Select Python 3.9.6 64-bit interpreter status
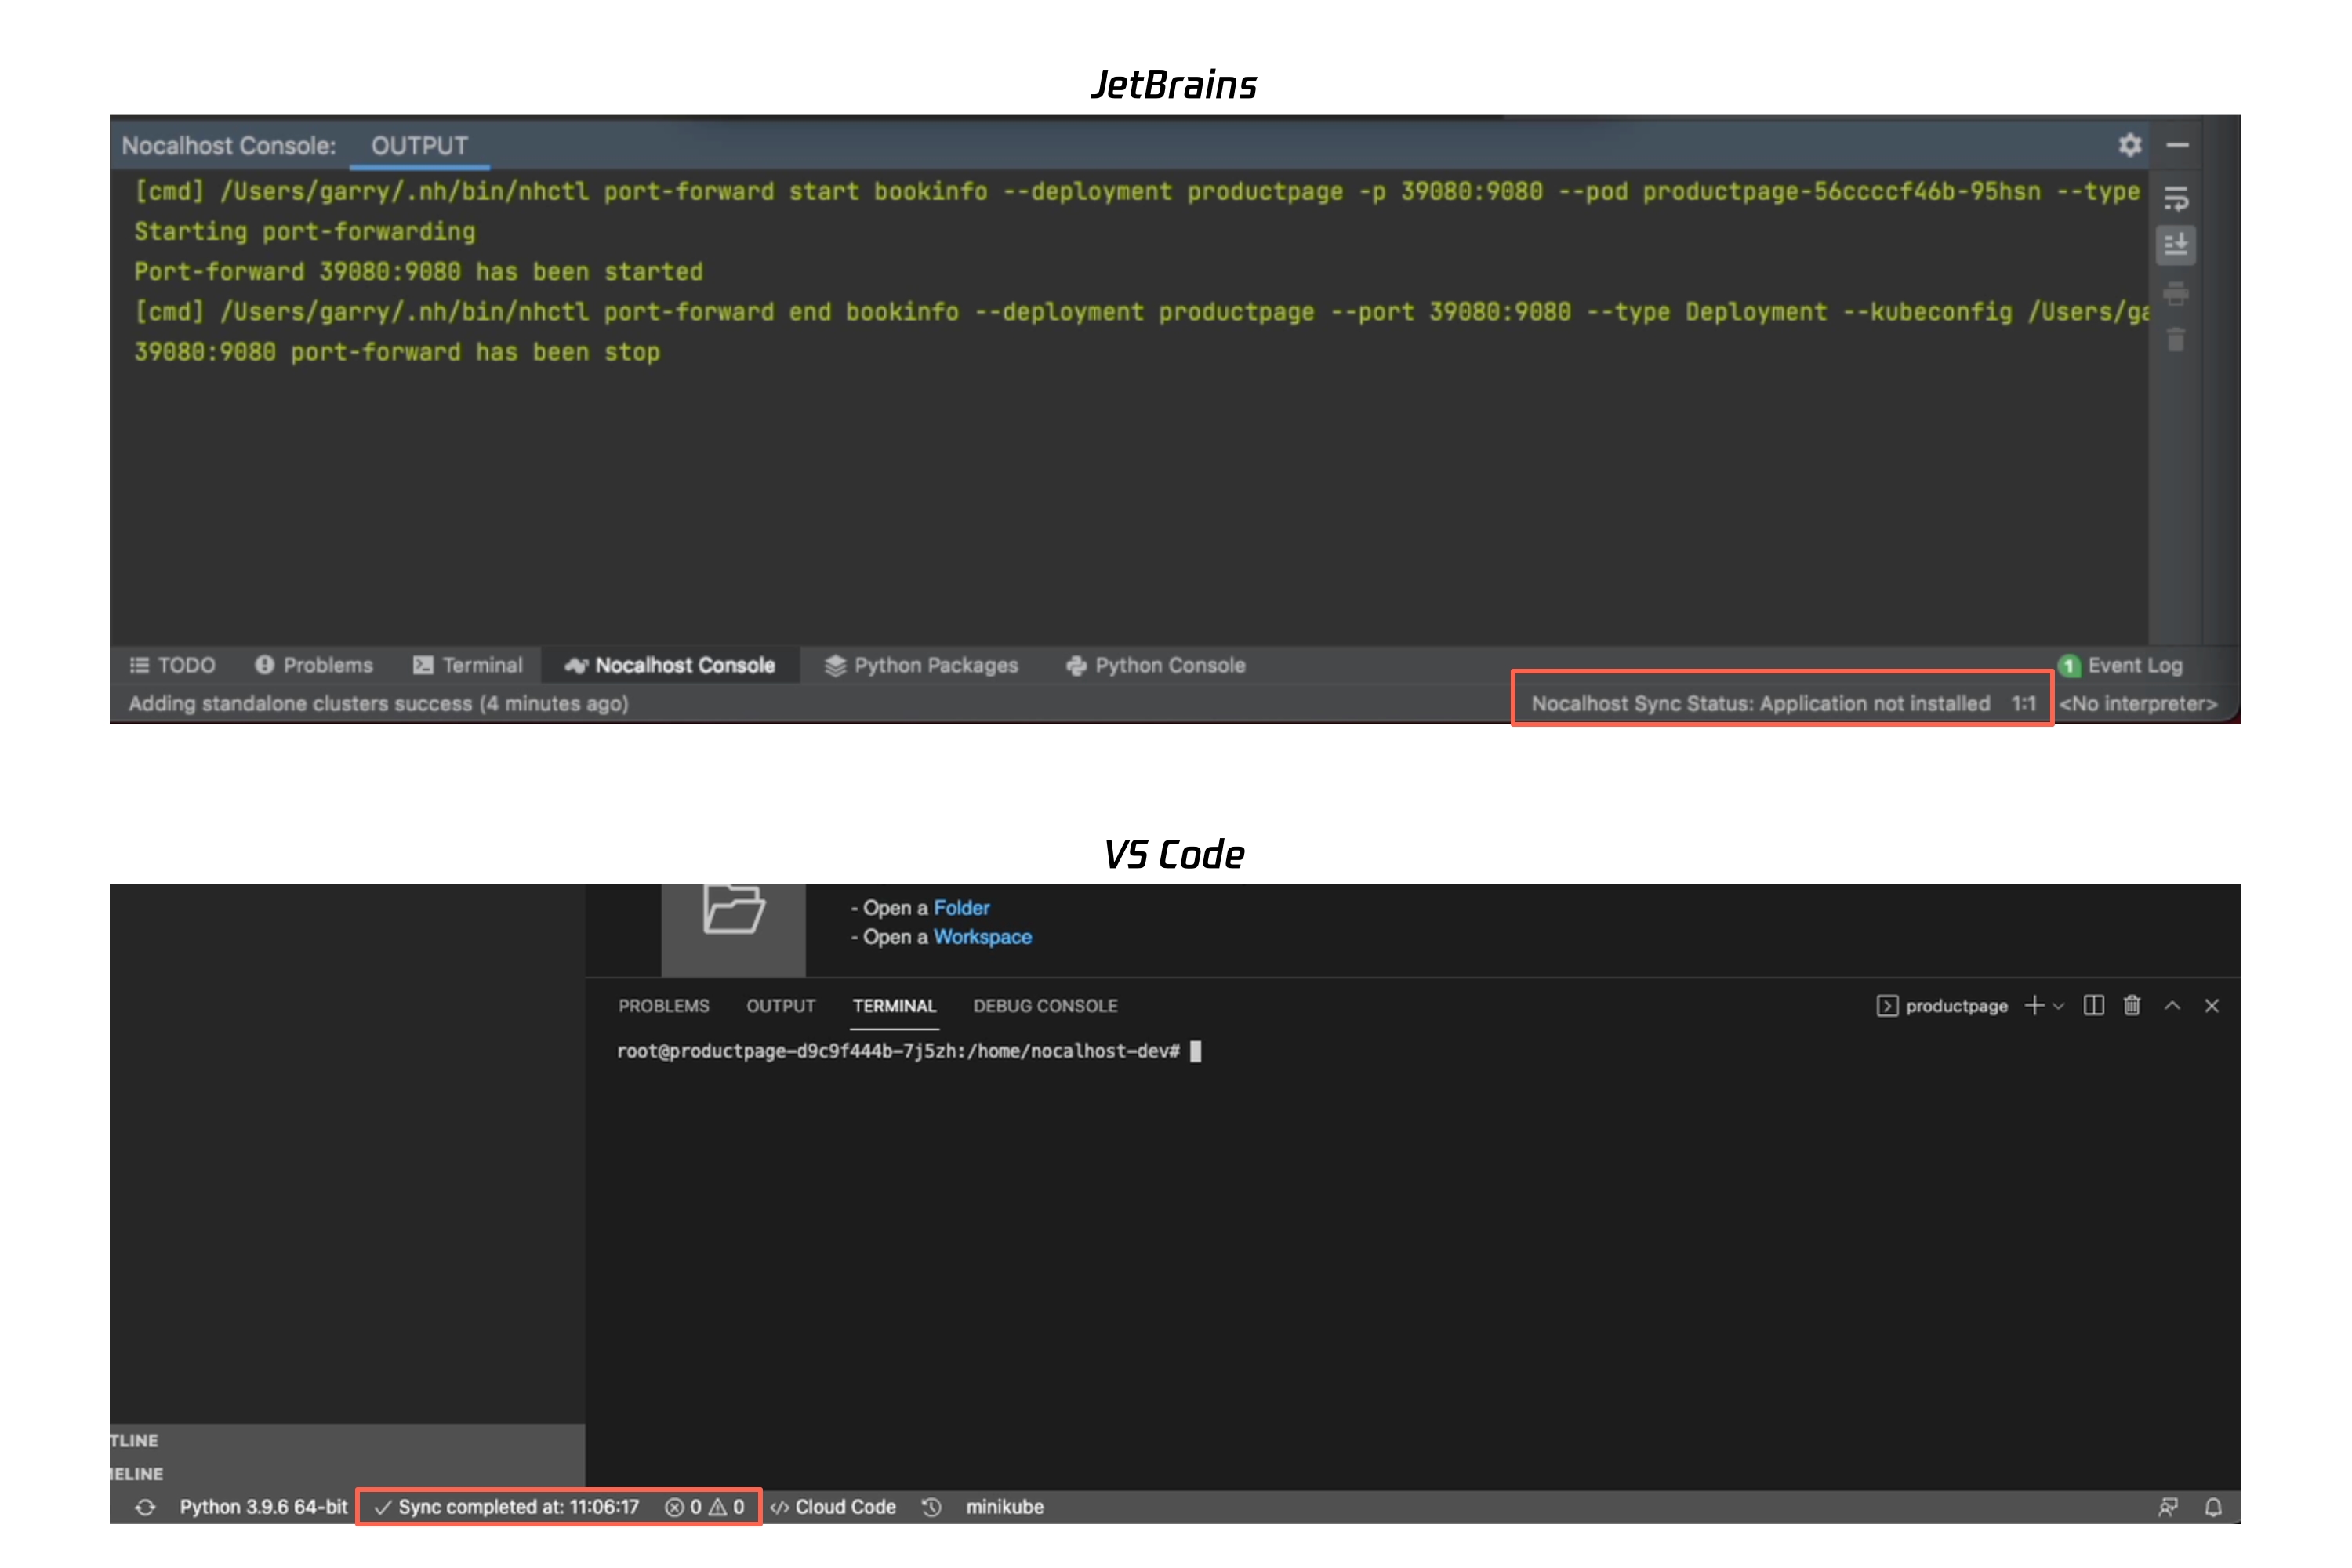The height and width of the screenshot is (1568, 2352). point(263,1507)
